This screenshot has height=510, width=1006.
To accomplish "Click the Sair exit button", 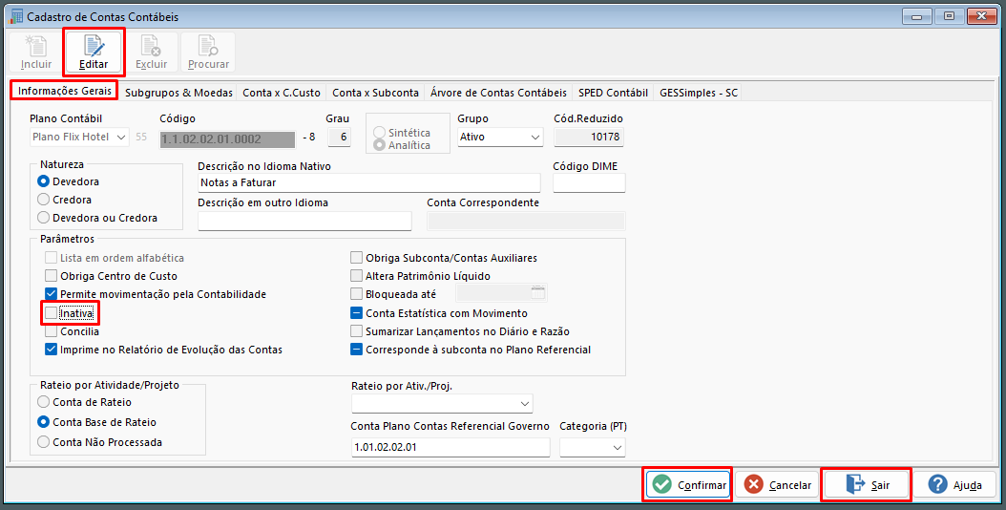I will coord(867,485).
